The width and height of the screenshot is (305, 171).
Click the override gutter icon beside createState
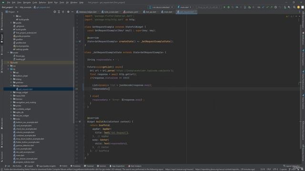(x=80, y=41)
